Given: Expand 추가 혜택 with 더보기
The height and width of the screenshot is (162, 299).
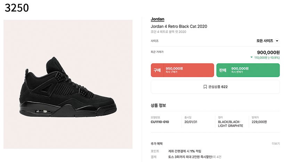Looking at the screenshot, I should point(275,144).
